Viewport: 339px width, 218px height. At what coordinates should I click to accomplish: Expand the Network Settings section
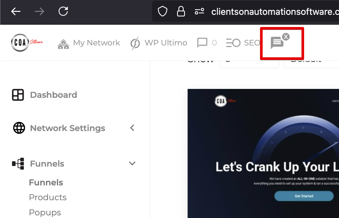[x=132, y=128]
